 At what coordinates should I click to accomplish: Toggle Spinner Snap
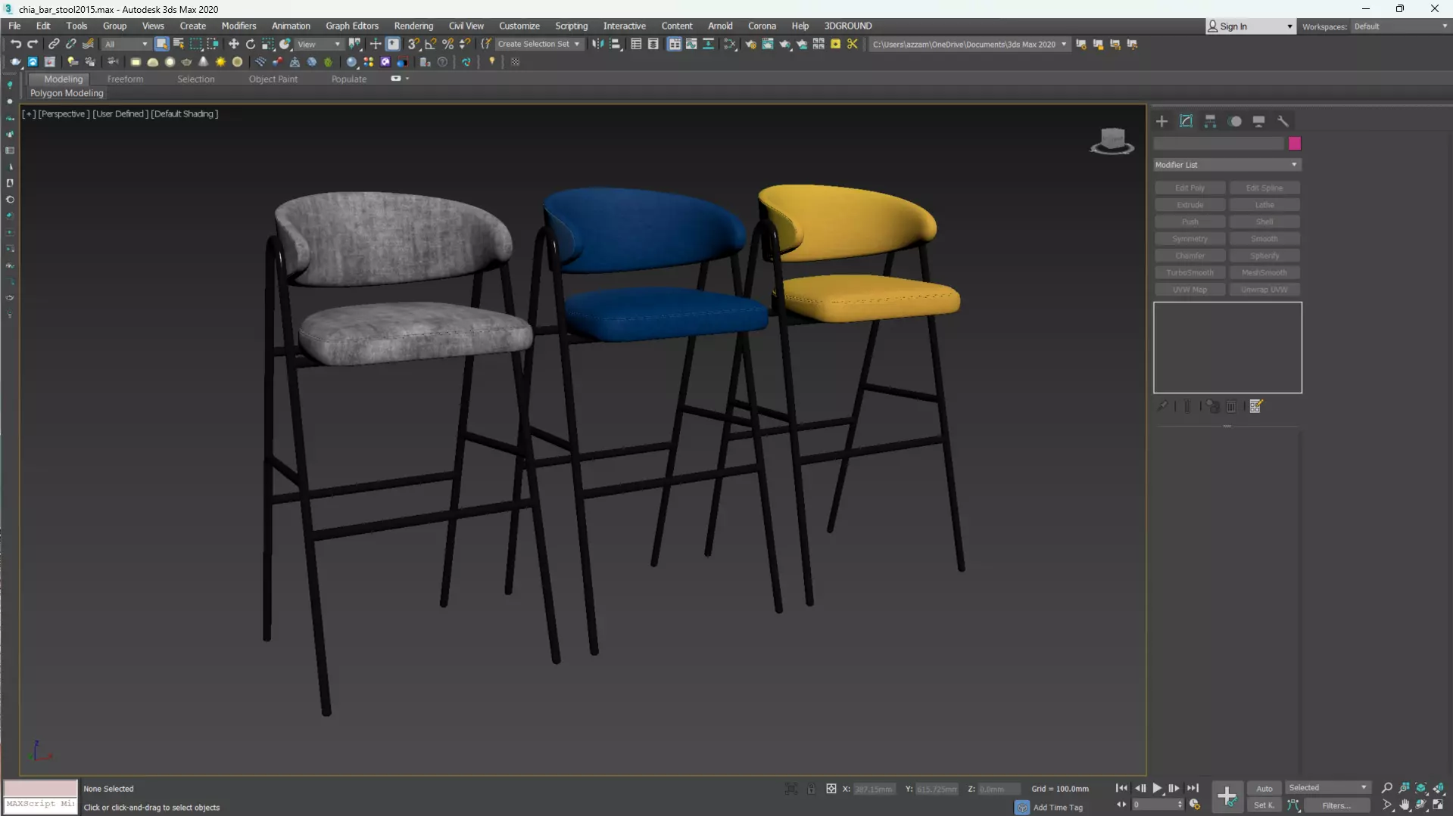[x=465, y=44]
